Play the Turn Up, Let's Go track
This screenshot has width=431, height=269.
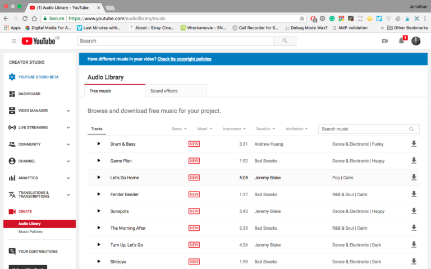[x=99, y=244]
